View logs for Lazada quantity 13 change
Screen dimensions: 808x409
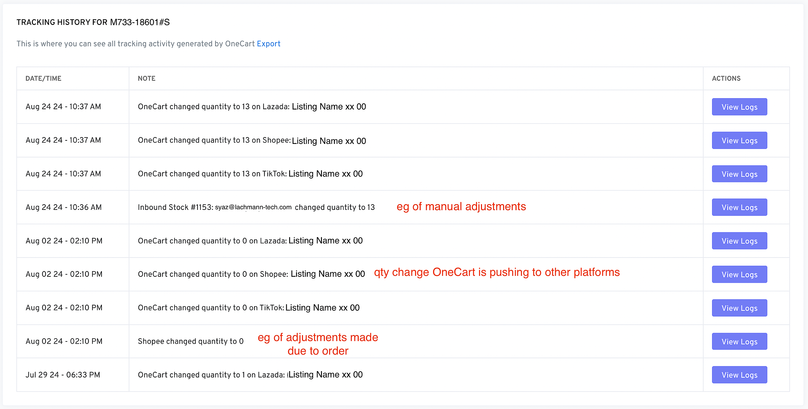coord(739,107)
